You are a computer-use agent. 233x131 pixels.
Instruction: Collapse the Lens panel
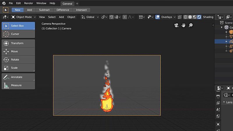pyautogui.click(x=224, y=102)
